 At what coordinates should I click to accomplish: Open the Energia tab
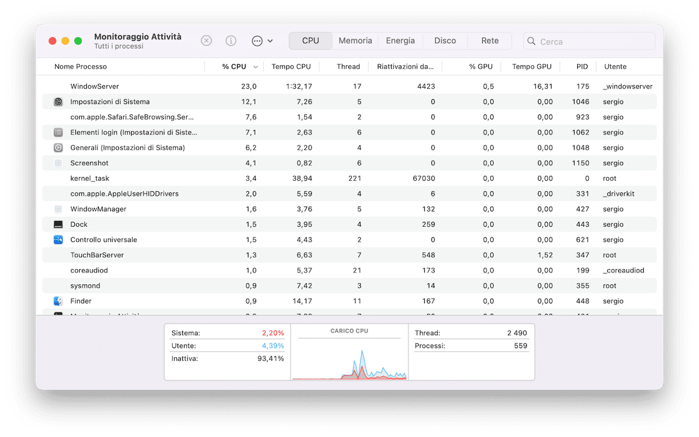pos(400,41)
